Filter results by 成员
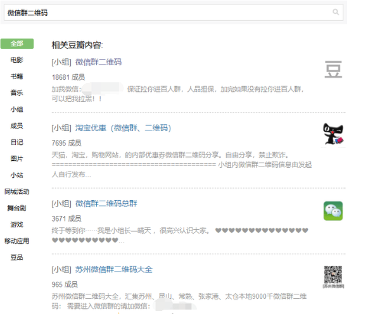380x314 pixels. 16,126
